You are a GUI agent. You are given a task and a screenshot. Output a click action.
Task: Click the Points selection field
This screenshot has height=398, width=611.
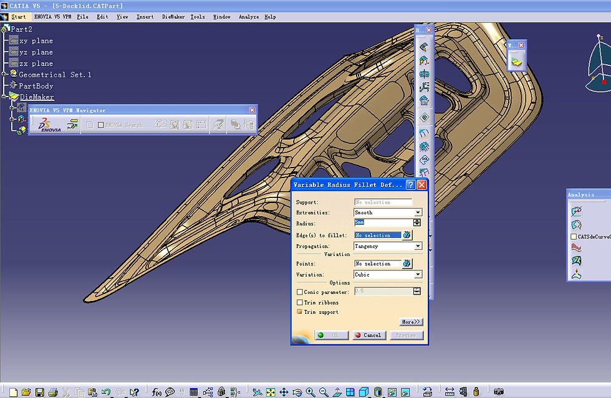click(378, 263)
